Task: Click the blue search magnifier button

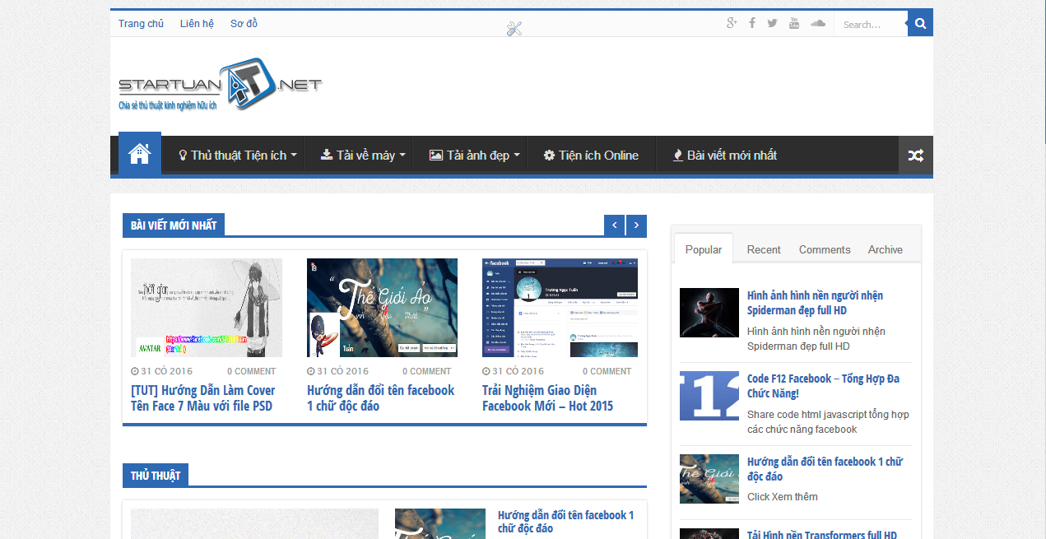Action: pyautogui.click(x=920, y=24)
